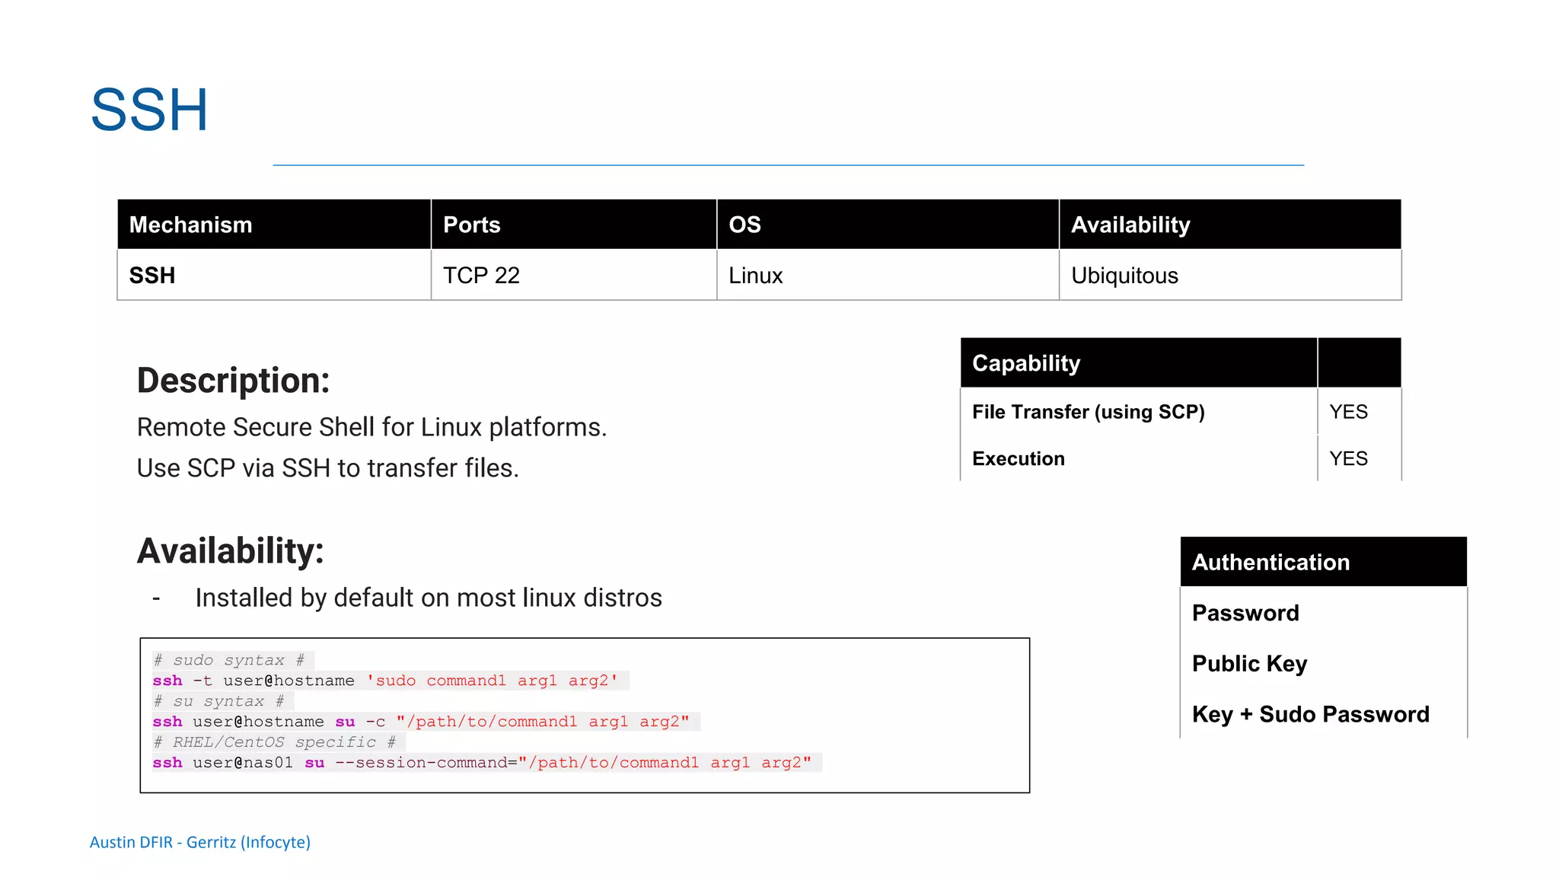Select the Mechanism column header
Screen dimensions: 1559x877
coord(274,225)
